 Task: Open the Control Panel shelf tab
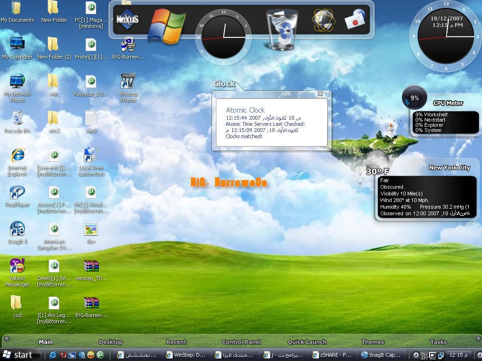[241, 342]
